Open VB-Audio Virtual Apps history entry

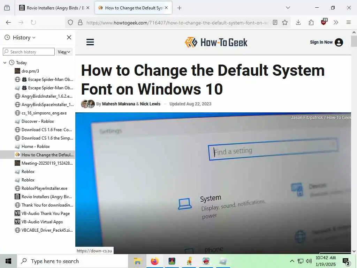pos(37,222)
